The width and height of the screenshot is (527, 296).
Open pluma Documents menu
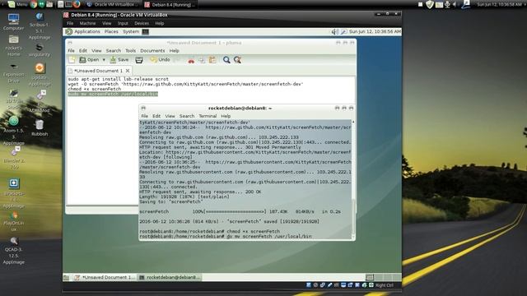(x=152, y=51)
